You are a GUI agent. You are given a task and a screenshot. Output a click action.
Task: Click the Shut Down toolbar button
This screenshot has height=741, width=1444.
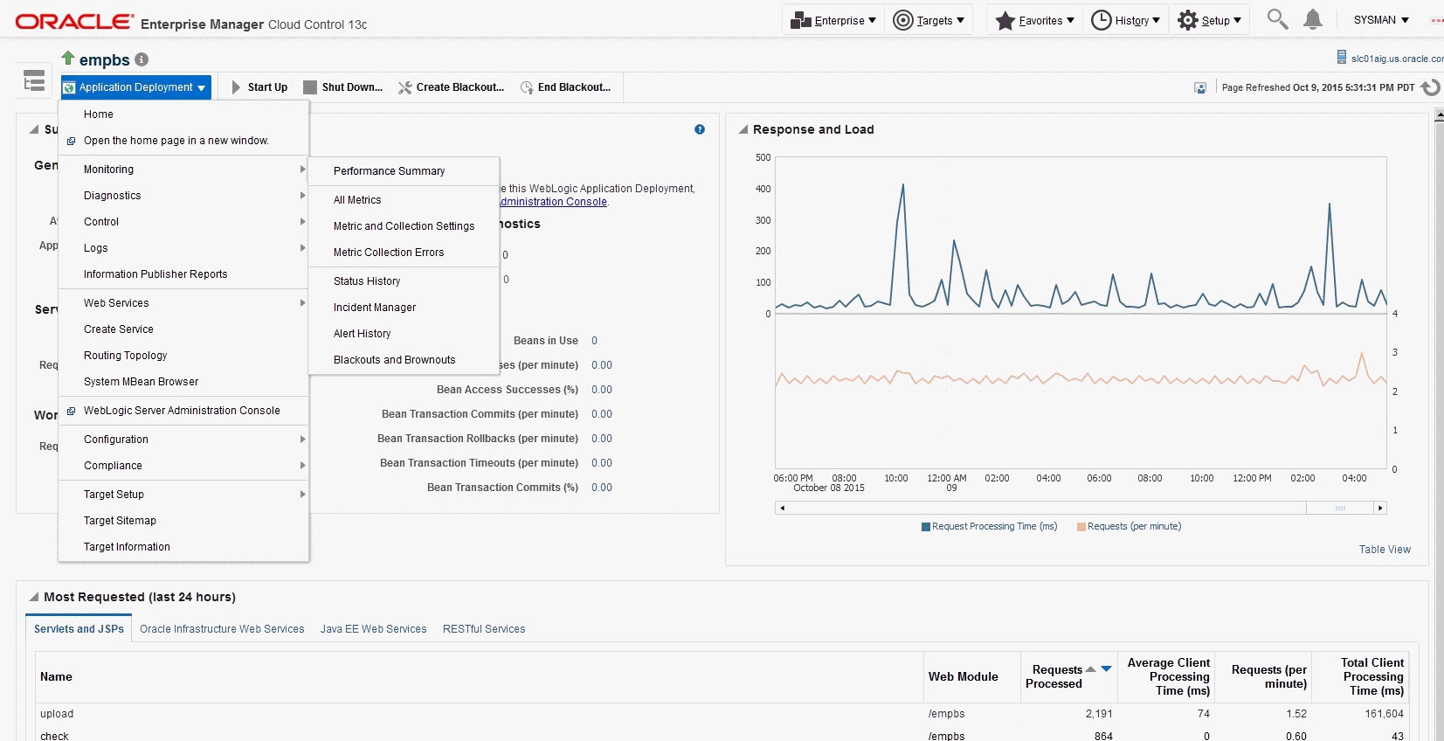click(343, 87)
